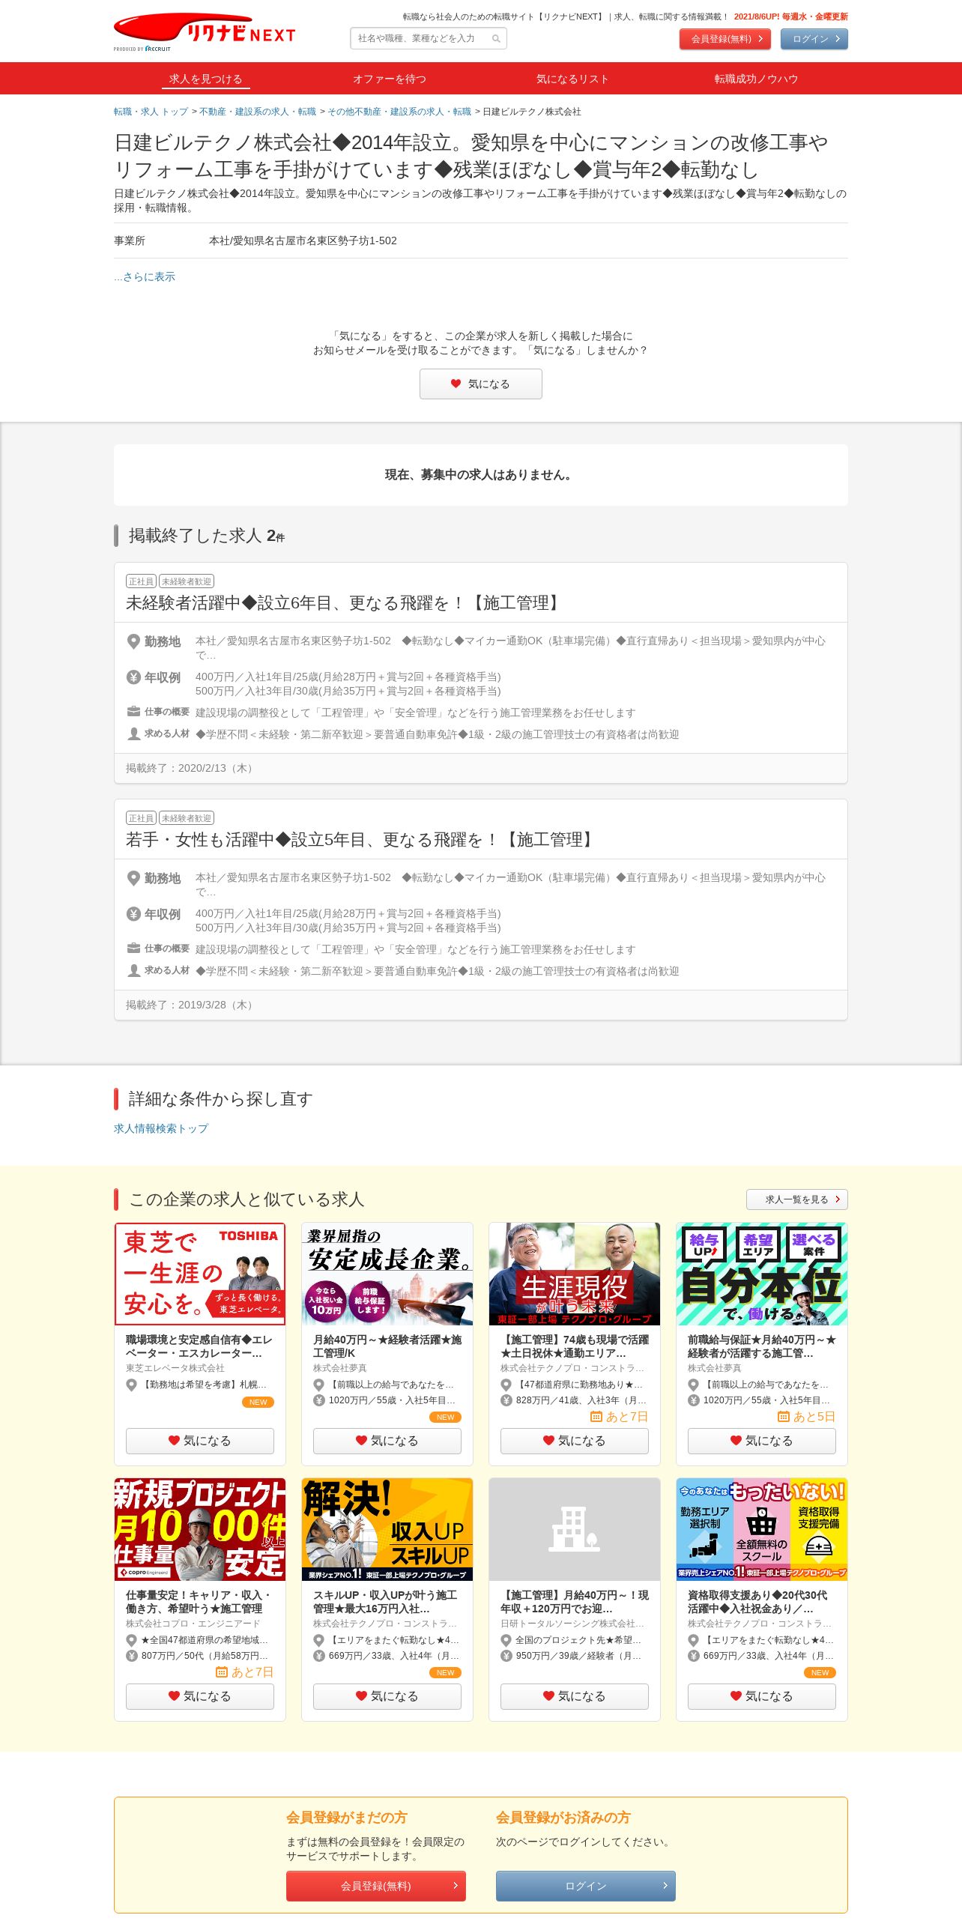The image size is (962, 1924).
Task: Open 業界屈指の安定成長企業 thumbnail
Action: coord(387,1274)
